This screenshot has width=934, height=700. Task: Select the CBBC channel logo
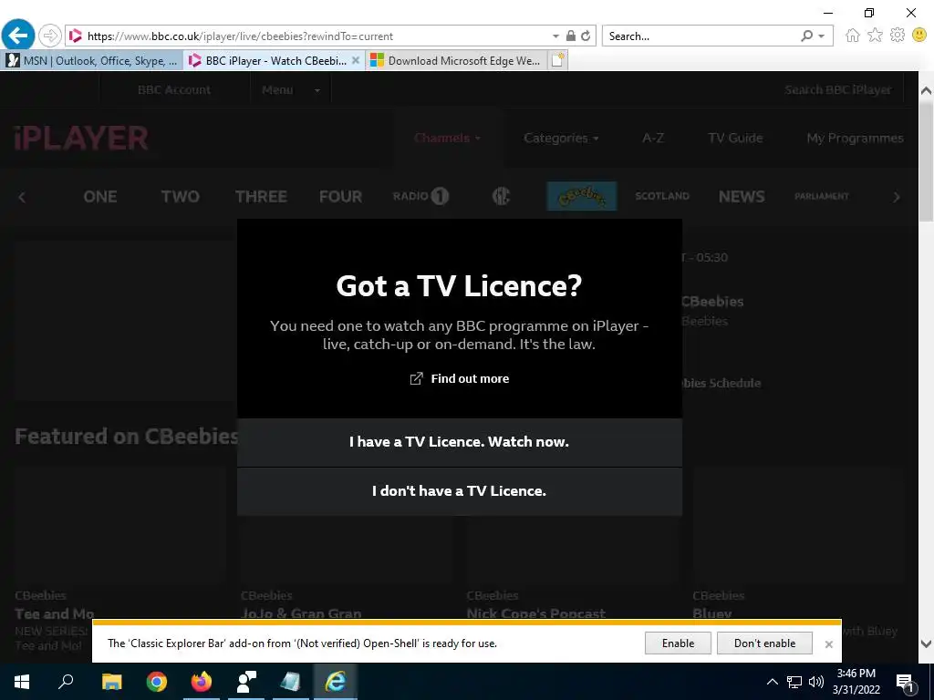pyautogui.click(x=501, y=196)
